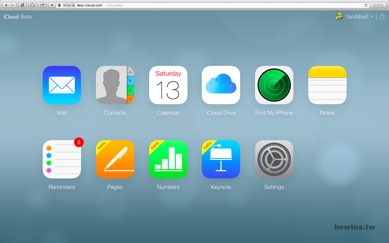Image resolution: width=389 pixels, height=243 pixels.
Task: Click the Keynote label text
Action: [221, 187]
